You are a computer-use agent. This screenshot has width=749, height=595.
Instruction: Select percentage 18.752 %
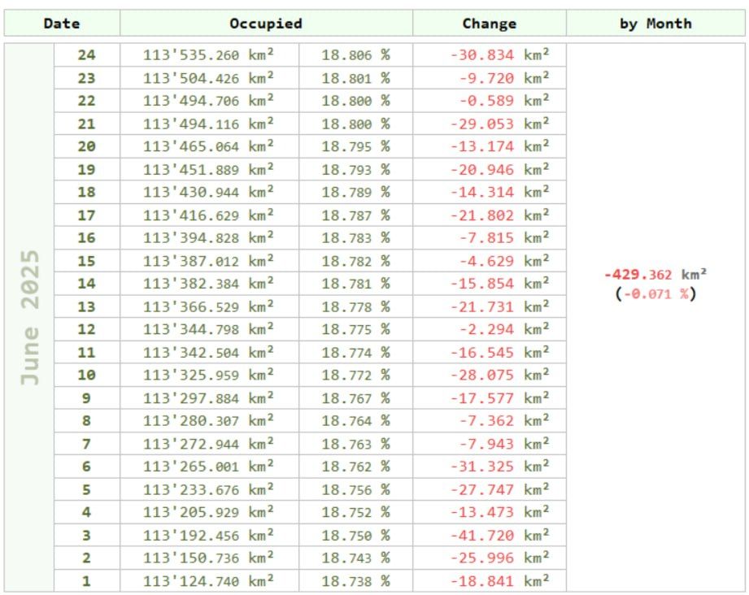tap(355, 512)
